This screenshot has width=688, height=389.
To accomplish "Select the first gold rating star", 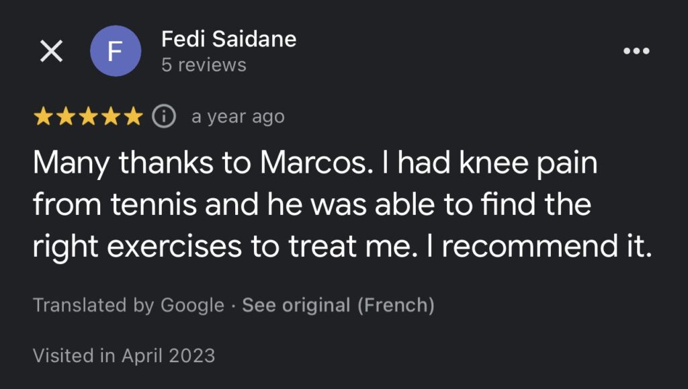I will [x=43, y=117].
